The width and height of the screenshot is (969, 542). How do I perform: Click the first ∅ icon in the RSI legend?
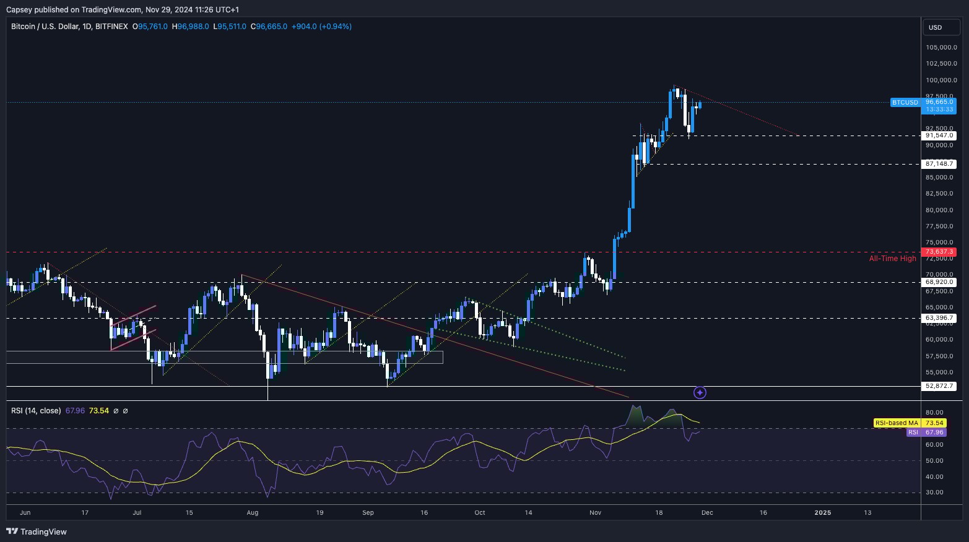[115, 410]
